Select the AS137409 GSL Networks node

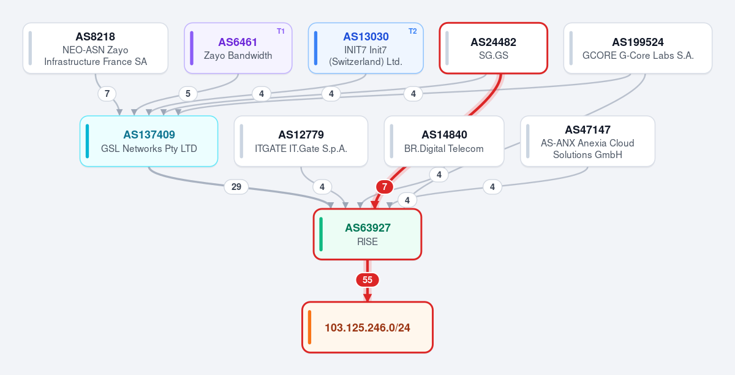click(x=149, y=141)
